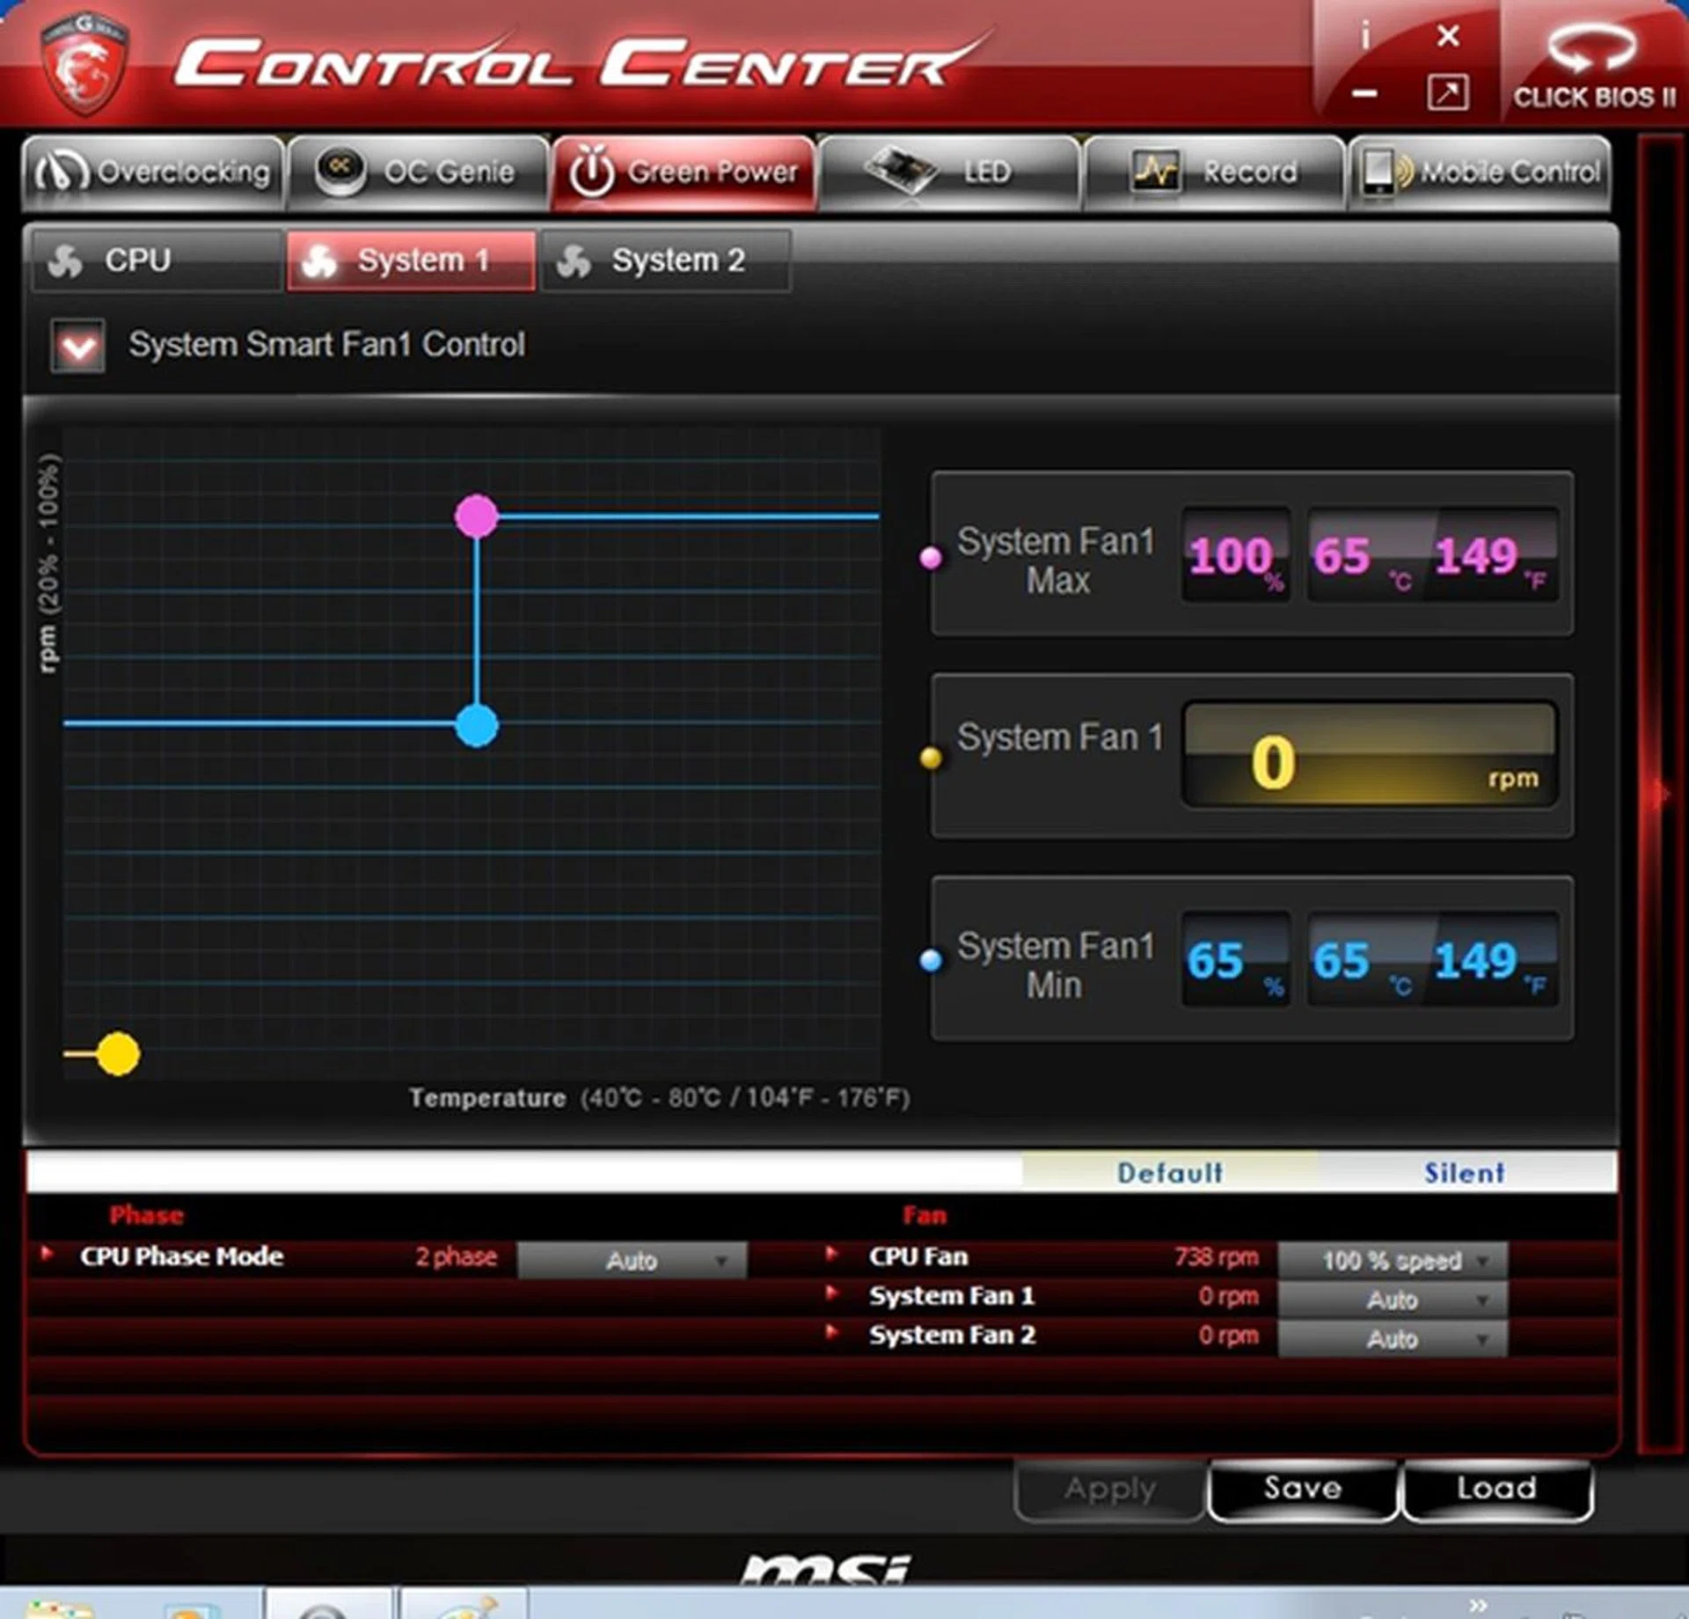Open CPU Phase Mode Auto dropdown

point(632,1261)
